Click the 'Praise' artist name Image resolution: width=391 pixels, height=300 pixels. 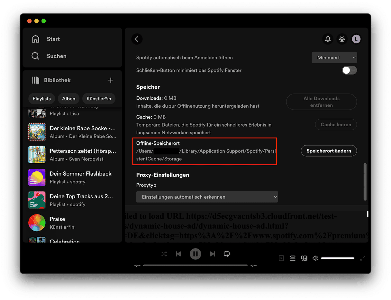58,219
